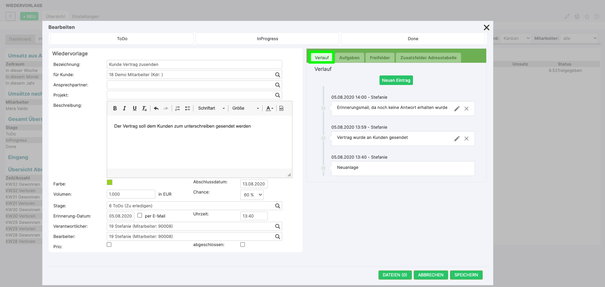The width and height of the screenshot is (605, 287).
Task: Pick the green Farbe color swatch
Action: (x=110, y=182)
